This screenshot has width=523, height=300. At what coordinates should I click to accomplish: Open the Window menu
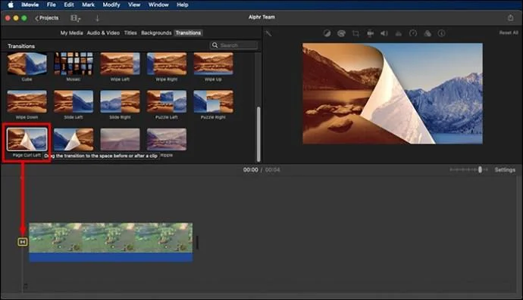(x=158, y=5)
